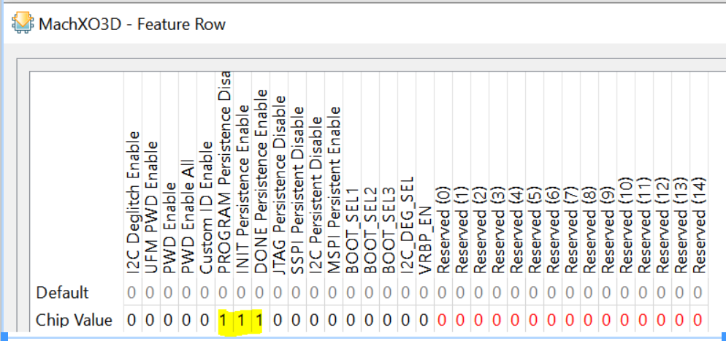Image resolution: width=726 pixels, height=341 pixels.
Task: Click the BOOT_SEL1 chip value cell
Action: (350, 320)
